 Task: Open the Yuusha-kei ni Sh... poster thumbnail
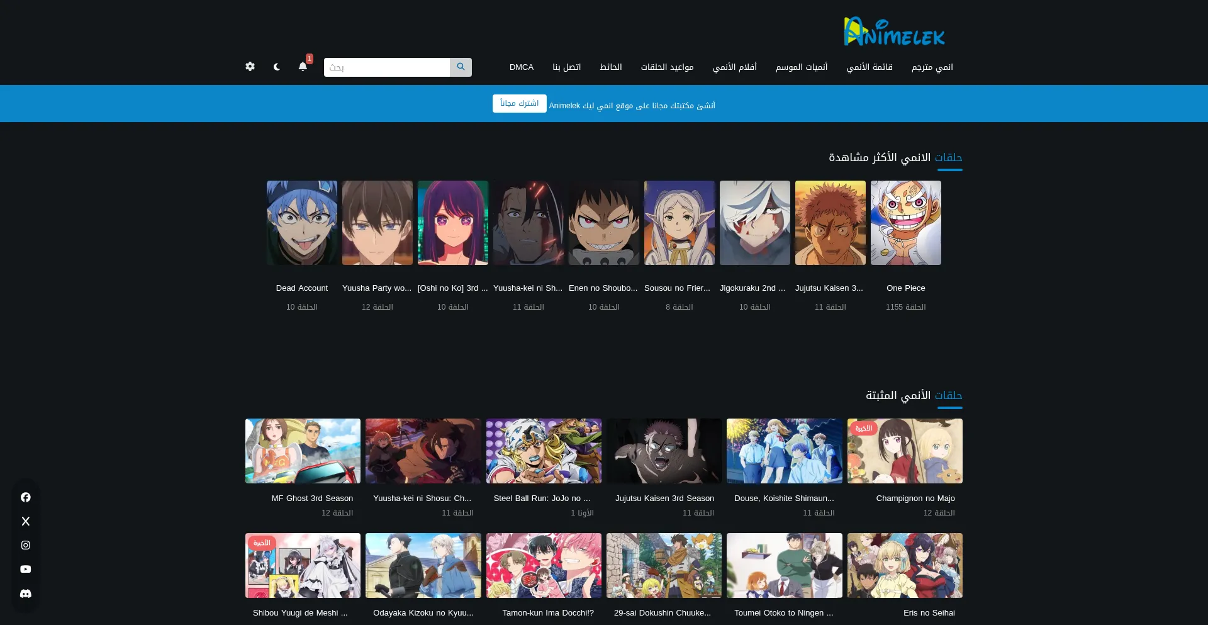[528, 223]
